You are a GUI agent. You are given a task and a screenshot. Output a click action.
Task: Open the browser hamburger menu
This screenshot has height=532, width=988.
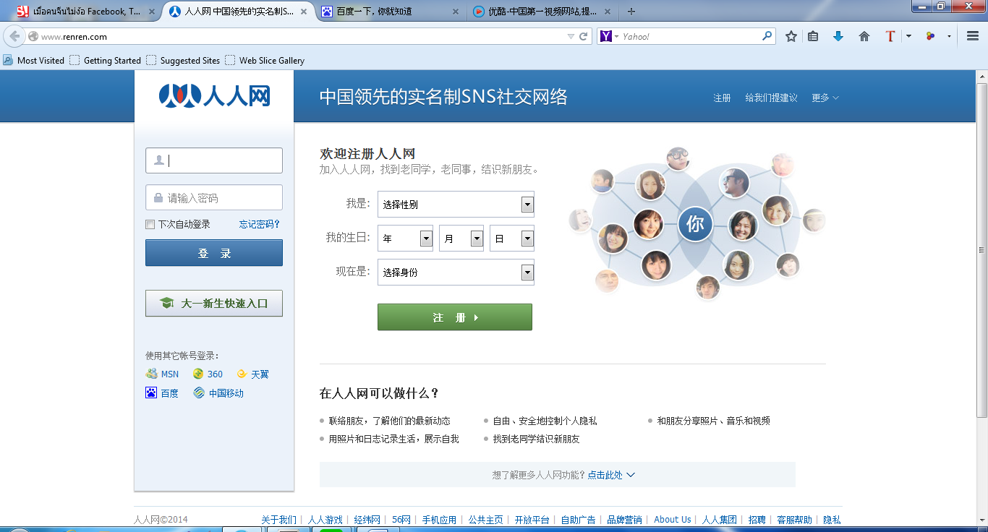click(x=973, y=36)
